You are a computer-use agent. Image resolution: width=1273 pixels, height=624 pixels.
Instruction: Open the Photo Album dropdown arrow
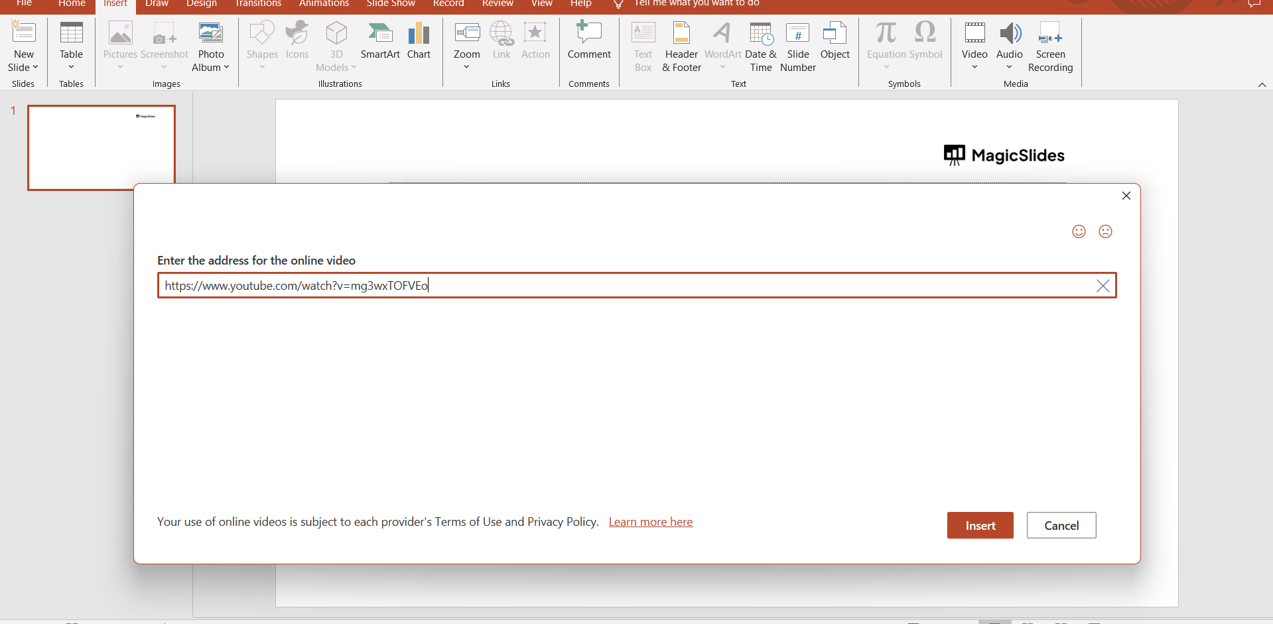226,68
